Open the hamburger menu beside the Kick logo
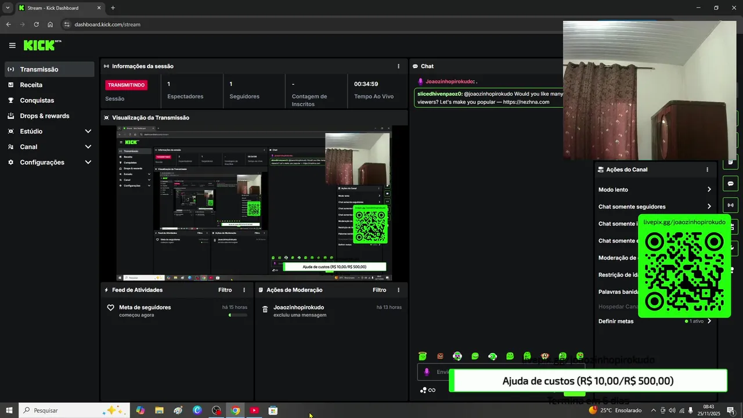 [12, 45]
